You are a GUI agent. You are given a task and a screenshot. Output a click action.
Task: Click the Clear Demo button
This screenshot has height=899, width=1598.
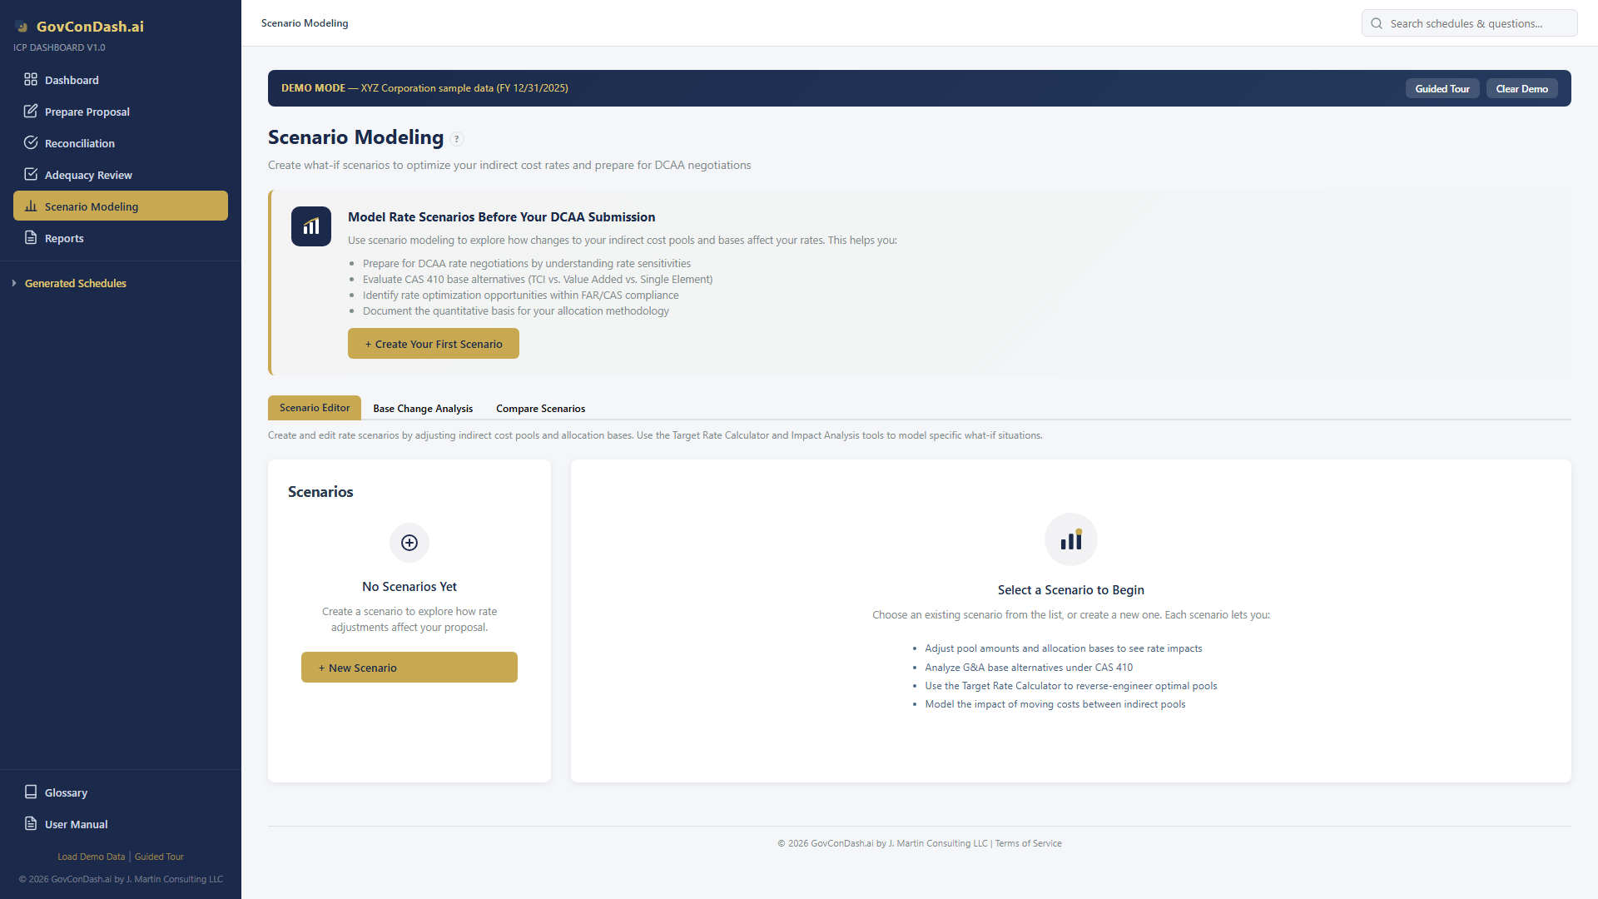pyautogui.click(x=1521, y=89)
